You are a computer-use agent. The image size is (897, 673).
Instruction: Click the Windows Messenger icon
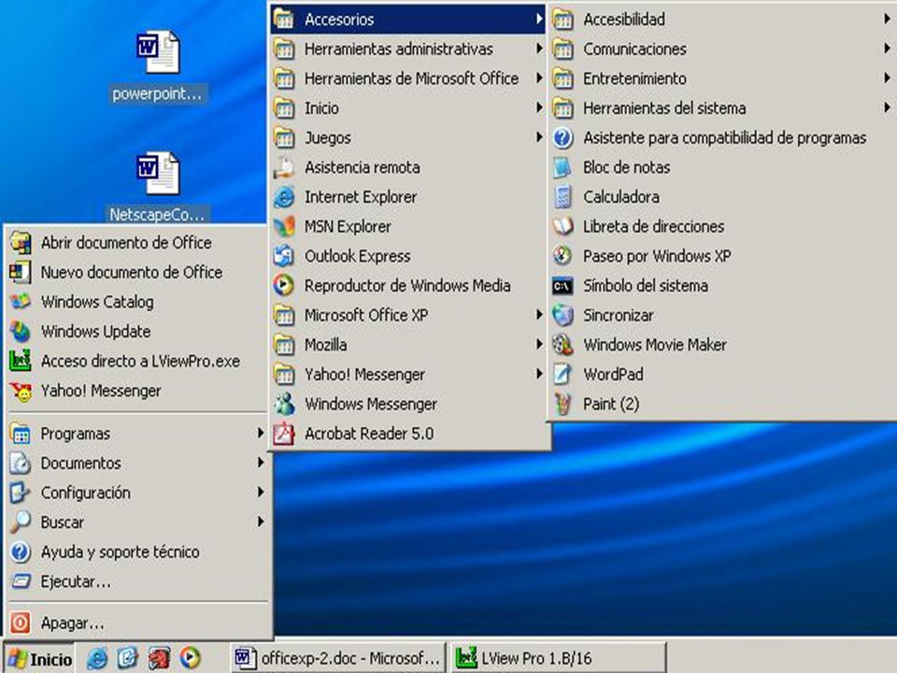tap(284, 404)
